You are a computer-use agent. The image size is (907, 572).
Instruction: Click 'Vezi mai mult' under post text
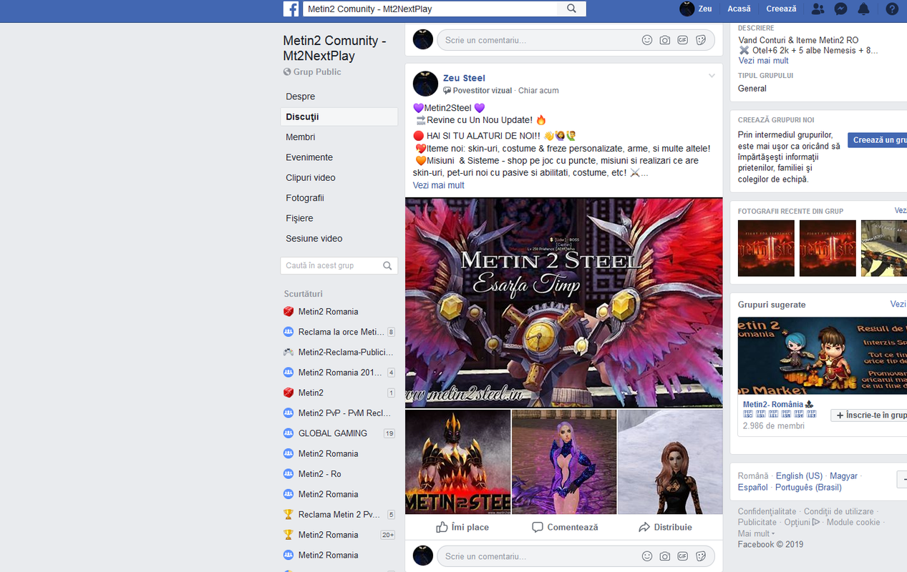click(x=438, y=185)
